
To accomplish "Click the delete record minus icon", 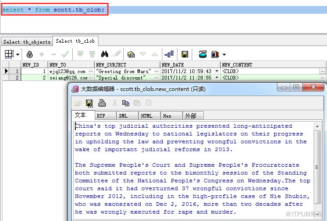I will (x=53, y=55).
